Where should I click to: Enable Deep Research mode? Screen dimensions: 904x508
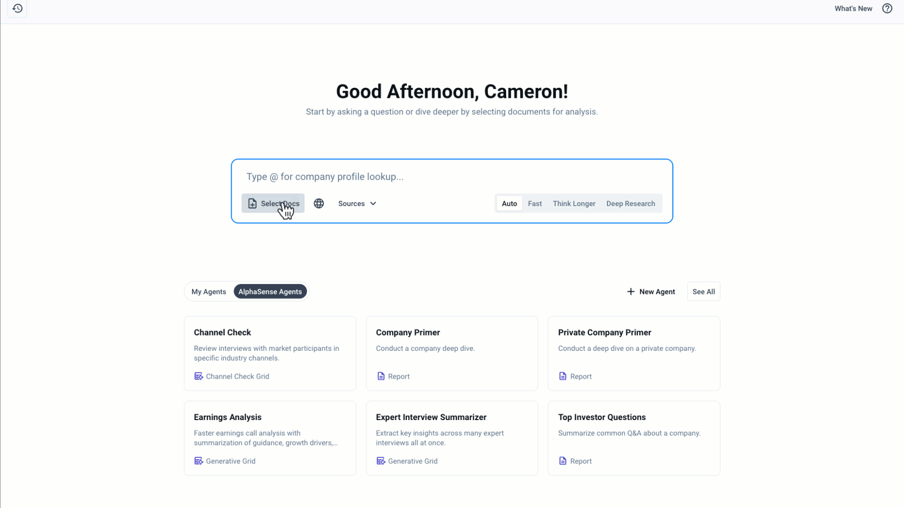pyautogui.click(x=631, y=203)
